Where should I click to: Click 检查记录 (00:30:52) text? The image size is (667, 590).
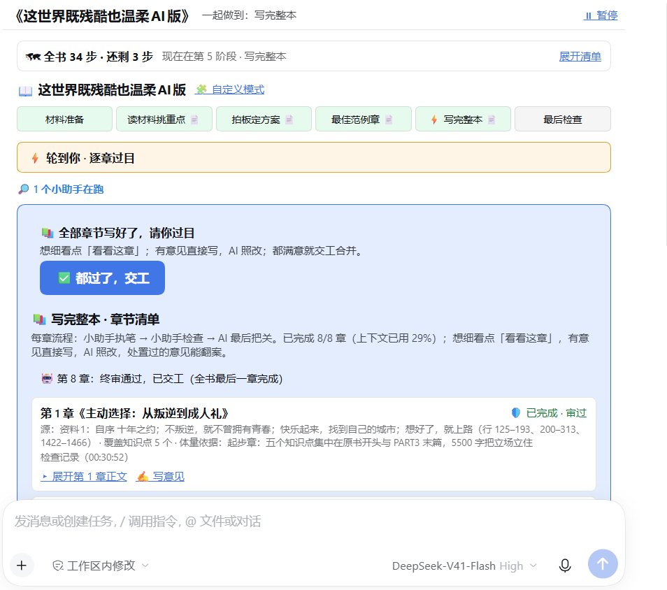point(84,457)
